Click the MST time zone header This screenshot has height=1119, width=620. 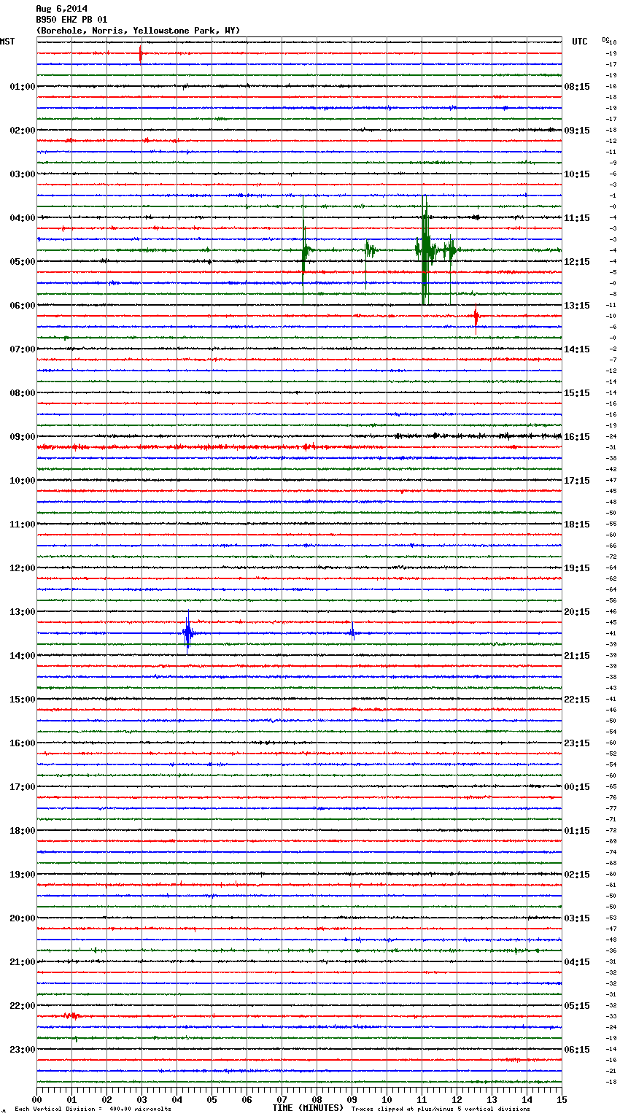[x=7, y=42]
